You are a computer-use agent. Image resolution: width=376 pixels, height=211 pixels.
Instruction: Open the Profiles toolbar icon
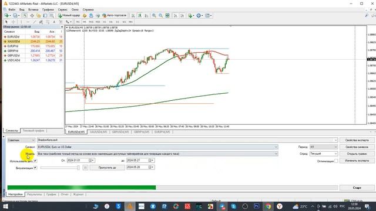(x=16, y=16)
